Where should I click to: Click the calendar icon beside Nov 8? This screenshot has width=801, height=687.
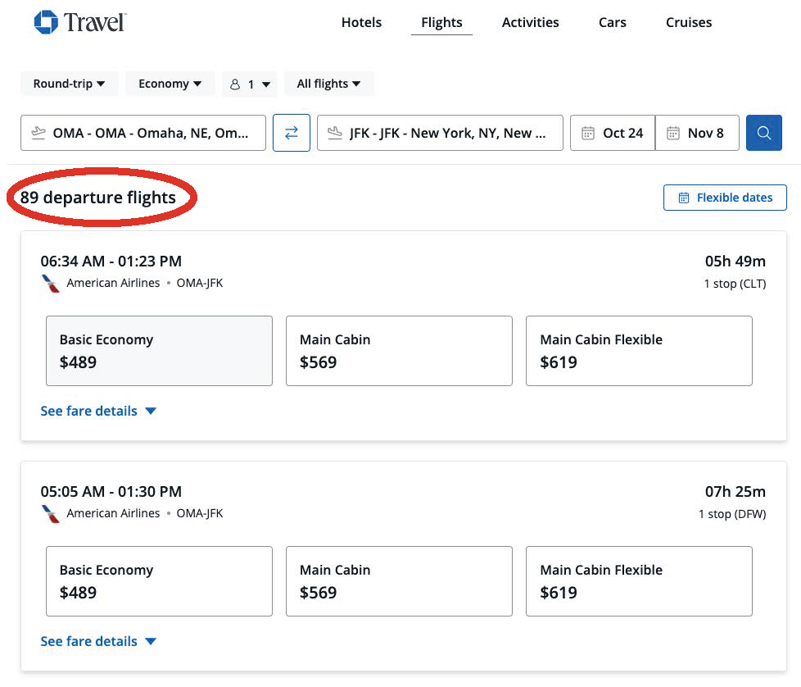(x=672, y=133)
